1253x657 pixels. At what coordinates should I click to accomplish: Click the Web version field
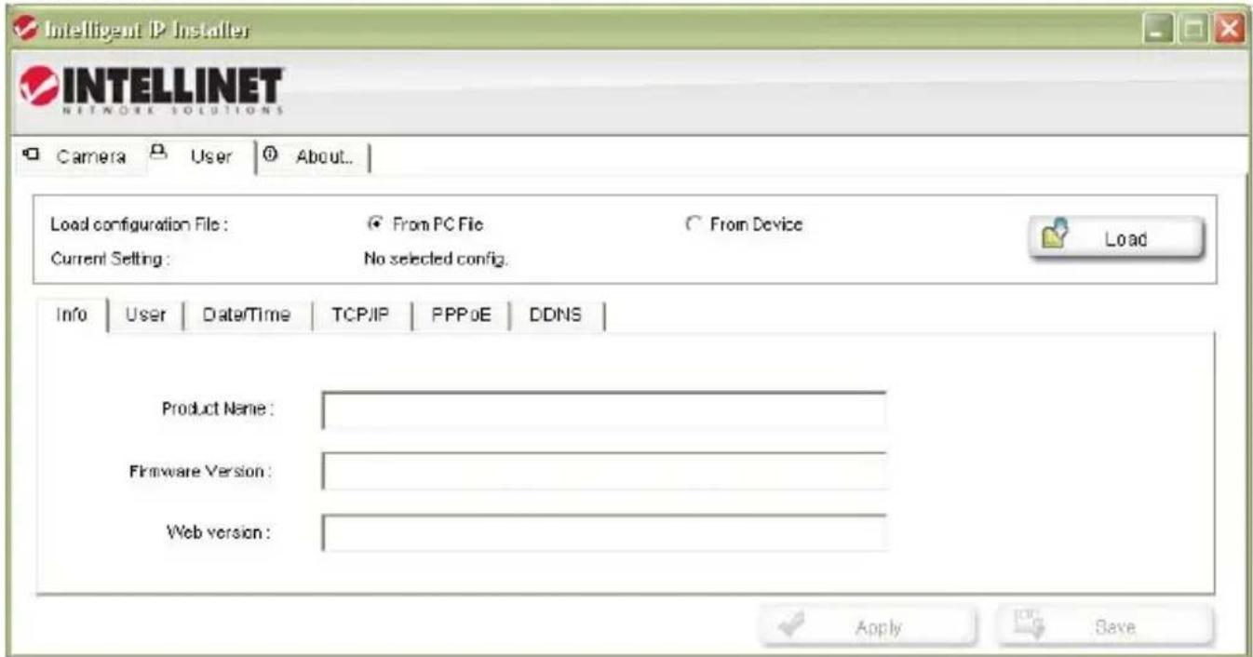click(x=604, y=532)
